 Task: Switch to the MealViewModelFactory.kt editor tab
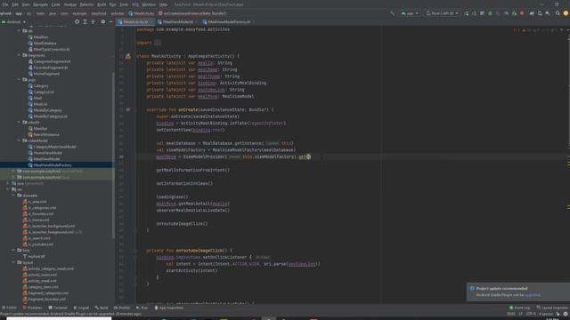click(x=229, y=21)
